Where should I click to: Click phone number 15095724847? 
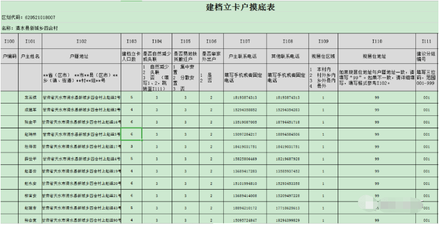[x=245, y=220]
